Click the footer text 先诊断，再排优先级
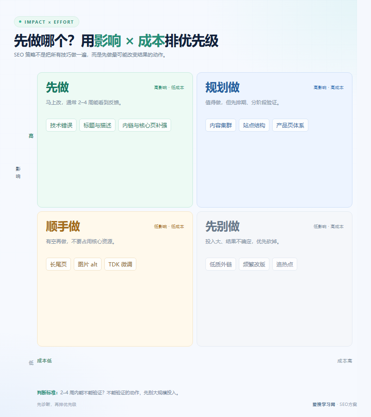This screenshot has width=371, height=417. (57, 404)
